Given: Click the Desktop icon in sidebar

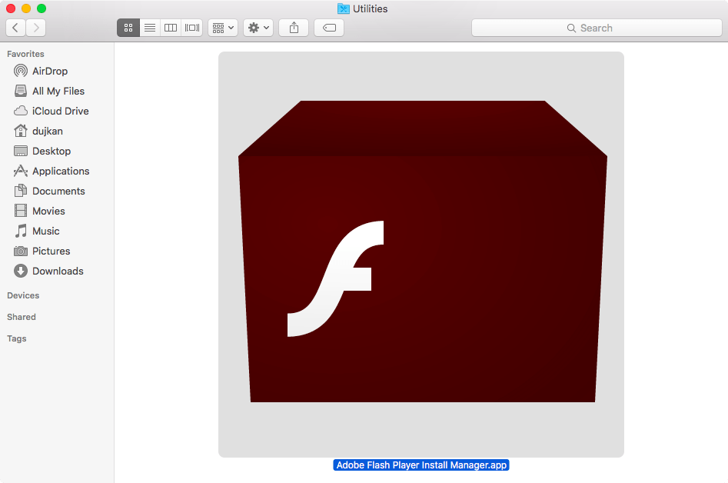Looking at the screenshot, I should click(x=21, y=151).
